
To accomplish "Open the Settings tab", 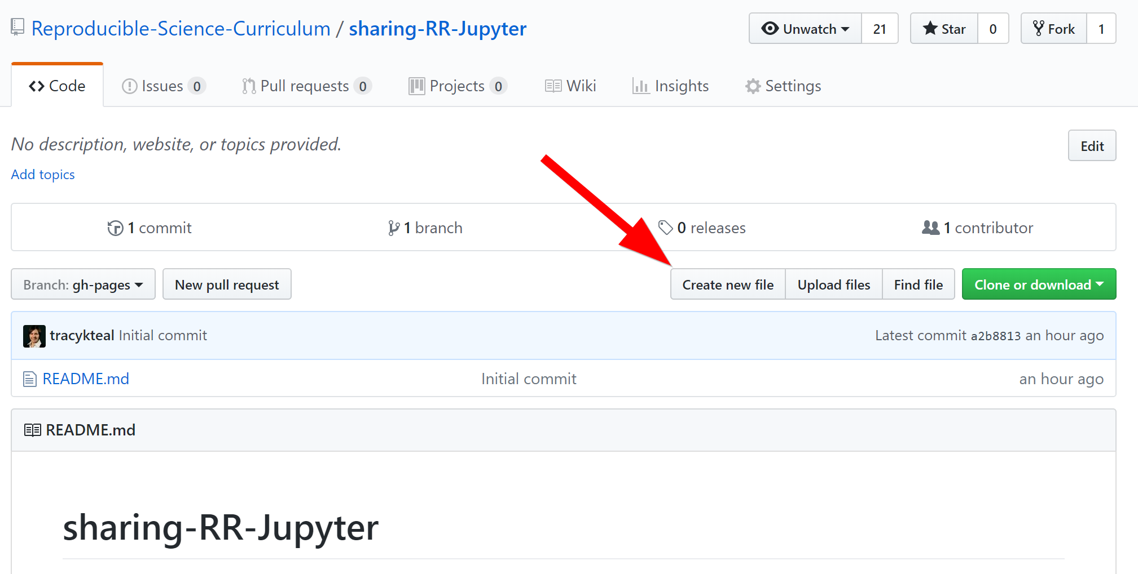I will pyautogui.click(x=783, y=86).
